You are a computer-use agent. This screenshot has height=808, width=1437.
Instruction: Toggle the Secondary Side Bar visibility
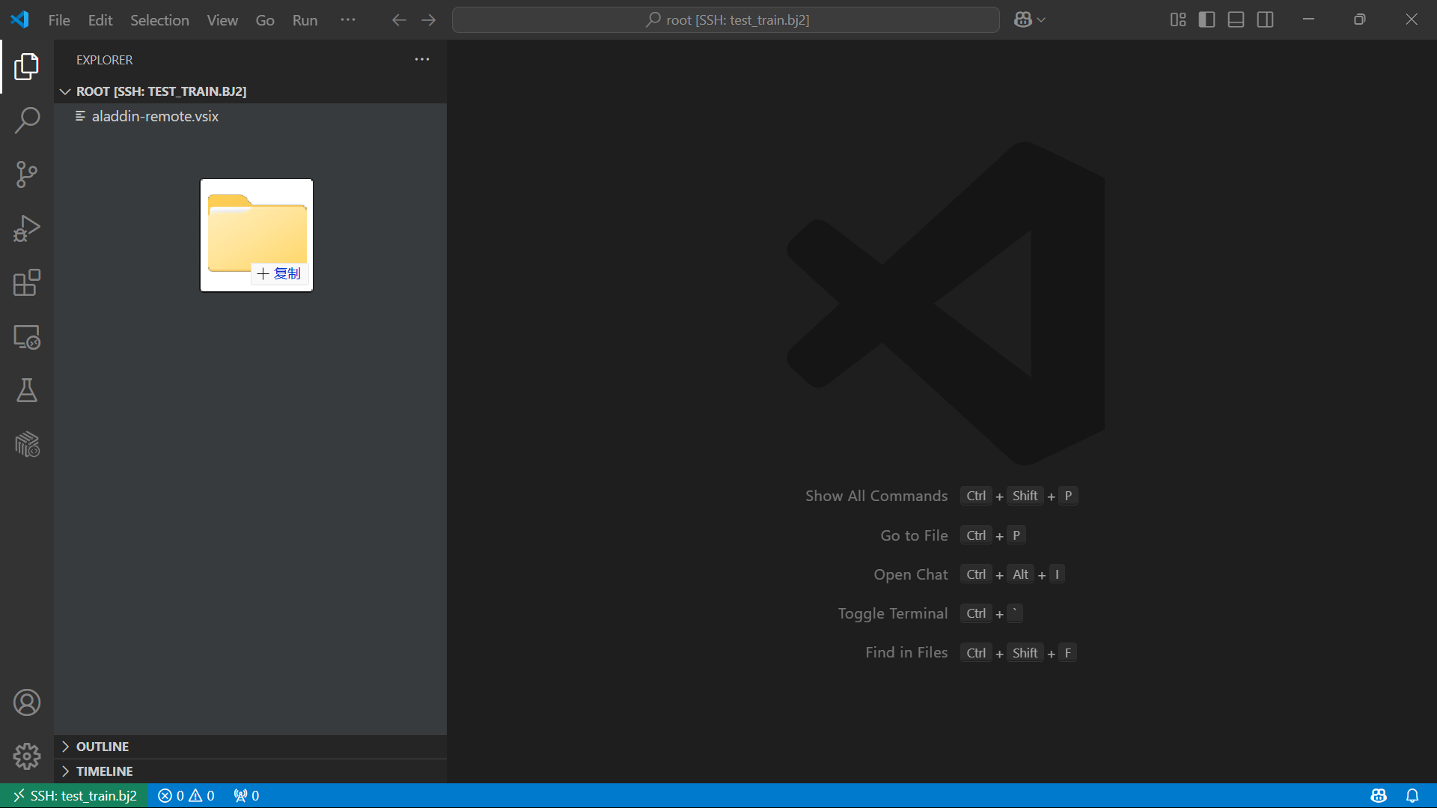tap(1265, 20)
